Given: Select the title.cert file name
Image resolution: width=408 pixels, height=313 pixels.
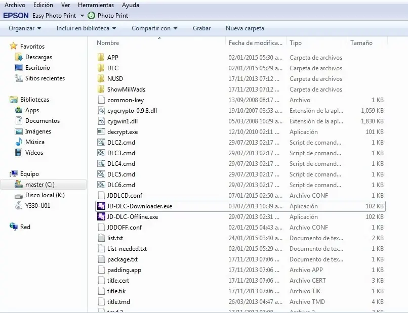Looking at the screenshot, I should point(118,281).
